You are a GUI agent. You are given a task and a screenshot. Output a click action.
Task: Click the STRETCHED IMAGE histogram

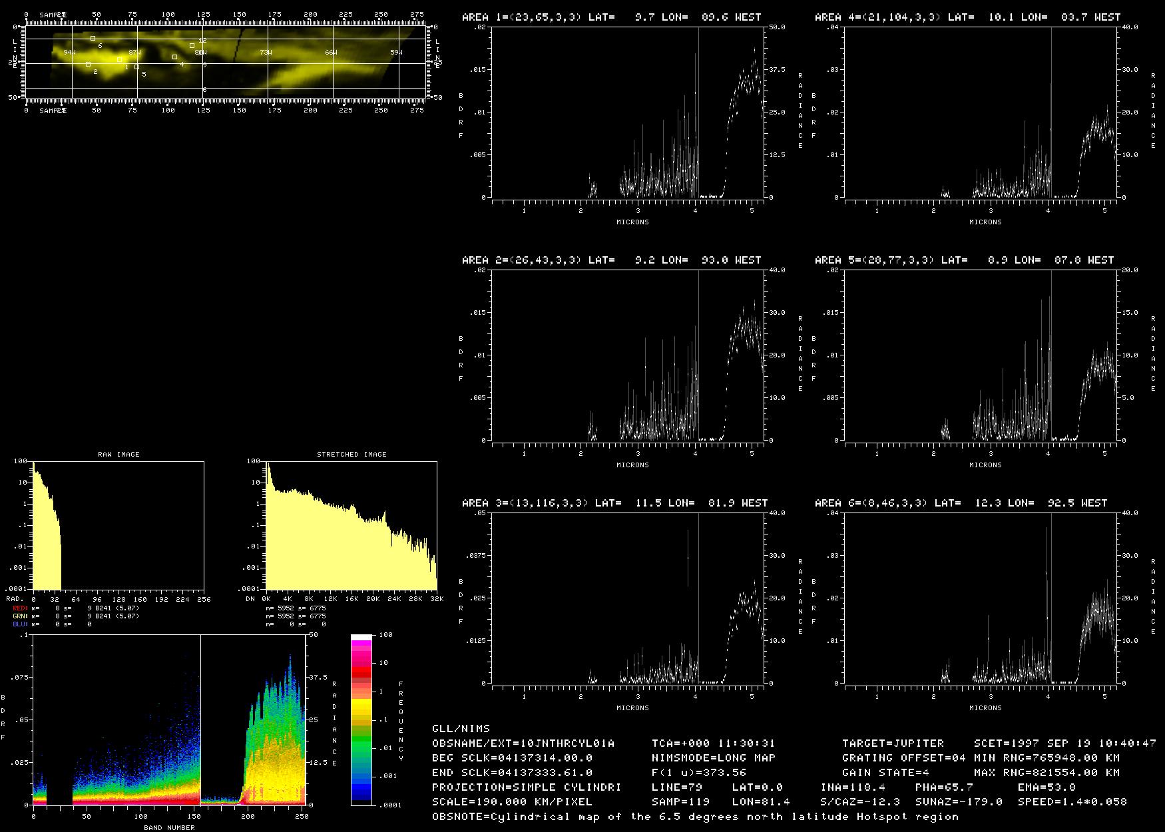coord(351,526)
